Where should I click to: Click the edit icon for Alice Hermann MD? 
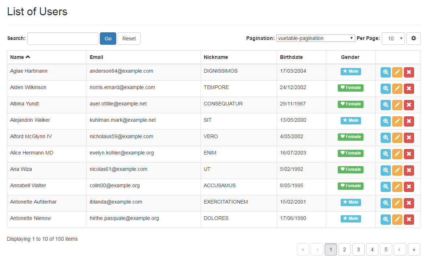point(397,154)
